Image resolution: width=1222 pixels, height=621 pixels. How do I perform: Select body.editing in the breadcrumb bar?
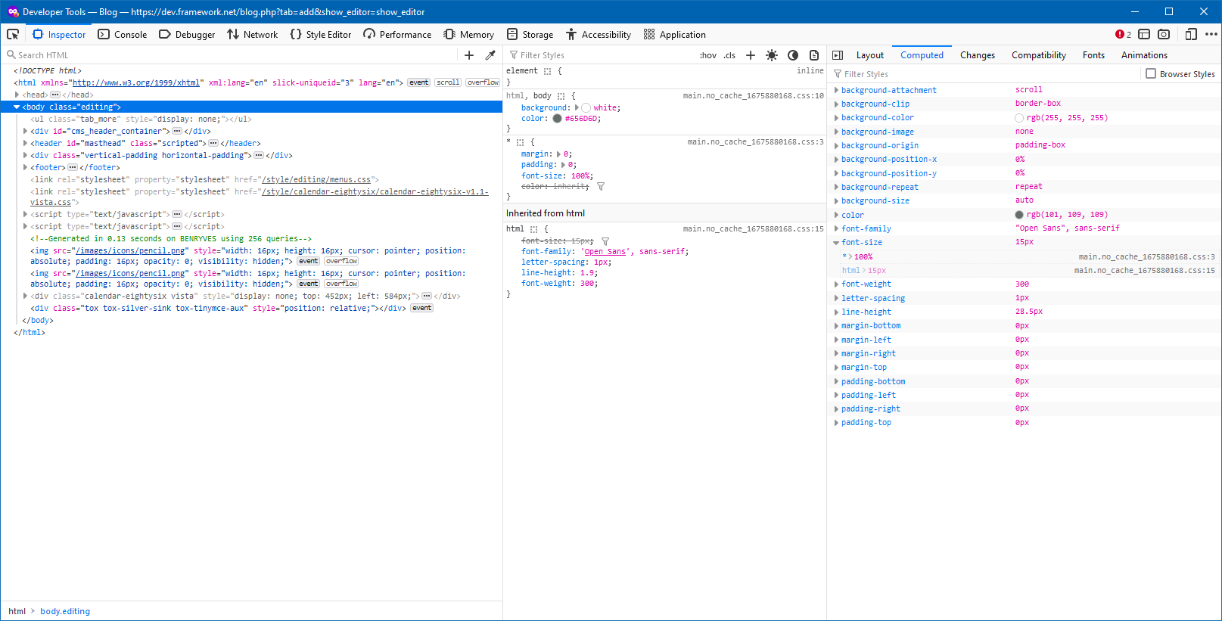click(65, 611)
